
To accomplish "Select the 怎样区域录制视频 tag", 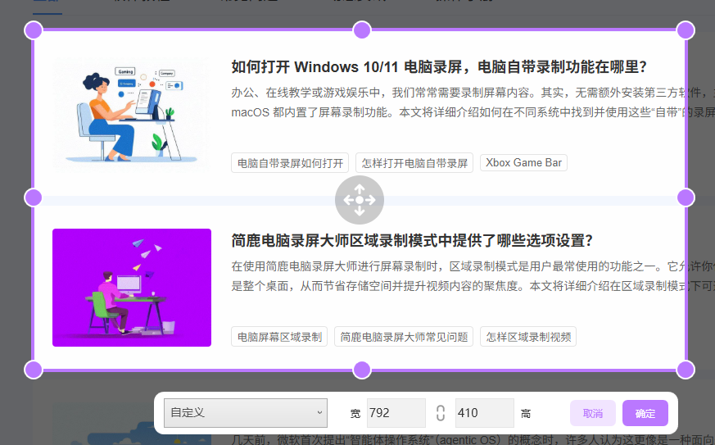I will pos(528,337).
